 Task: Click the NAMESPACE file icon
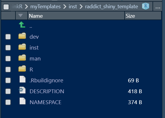23,101
